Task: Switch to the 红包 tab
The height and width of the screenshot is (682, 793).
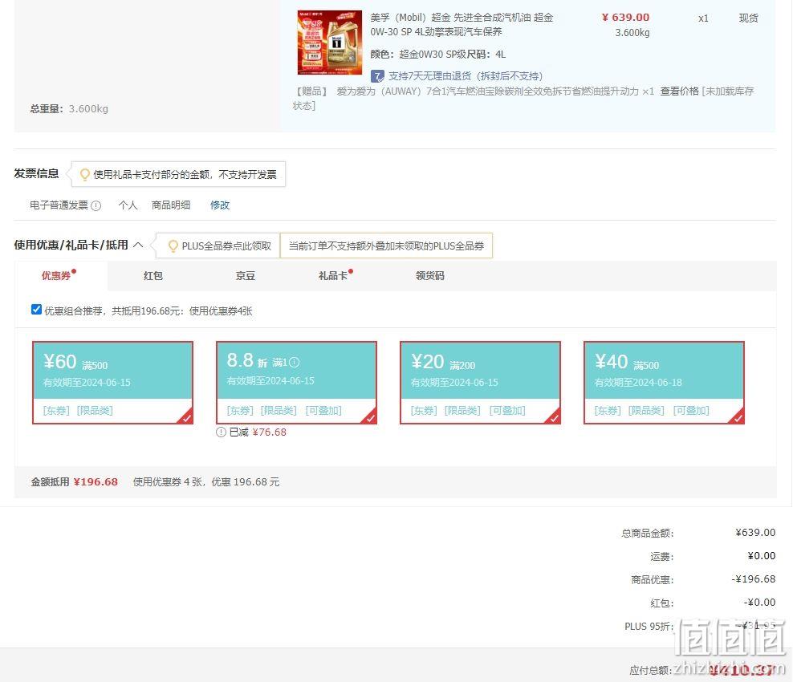Action: click(x=153, y=275)
